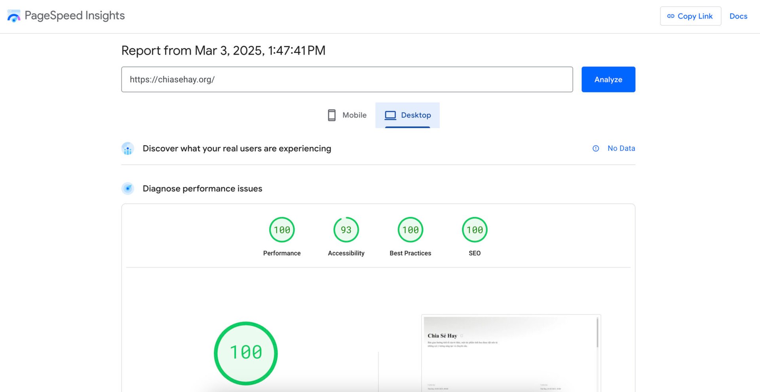Open the Docs link
Image resolution: width=760 pixels, height=392 pixels.
point(738,16)
